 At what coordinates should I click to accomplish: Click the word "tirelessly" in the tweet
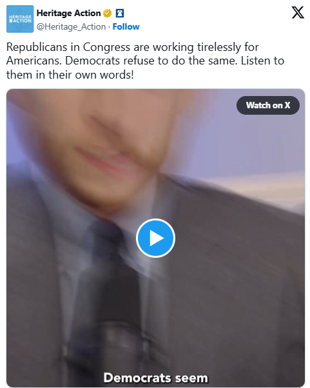pos(218,47)
